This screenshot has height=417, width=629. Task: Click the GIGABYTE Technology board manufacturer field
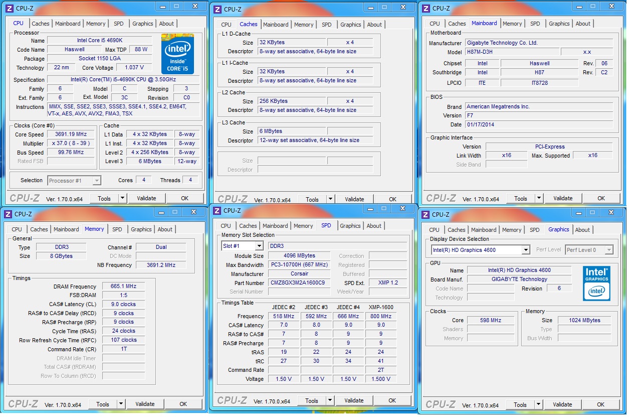[x=519, y=279]
